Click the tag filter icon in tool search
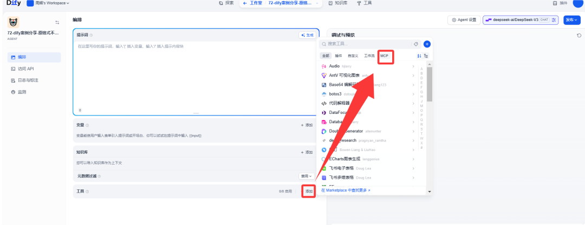 coord(415,44)
